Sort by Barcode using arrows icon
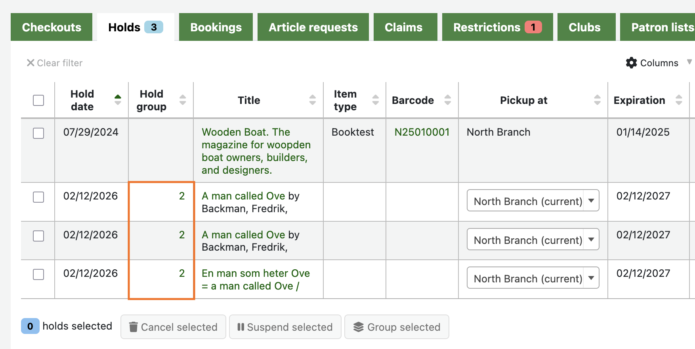 coord(448,100)
